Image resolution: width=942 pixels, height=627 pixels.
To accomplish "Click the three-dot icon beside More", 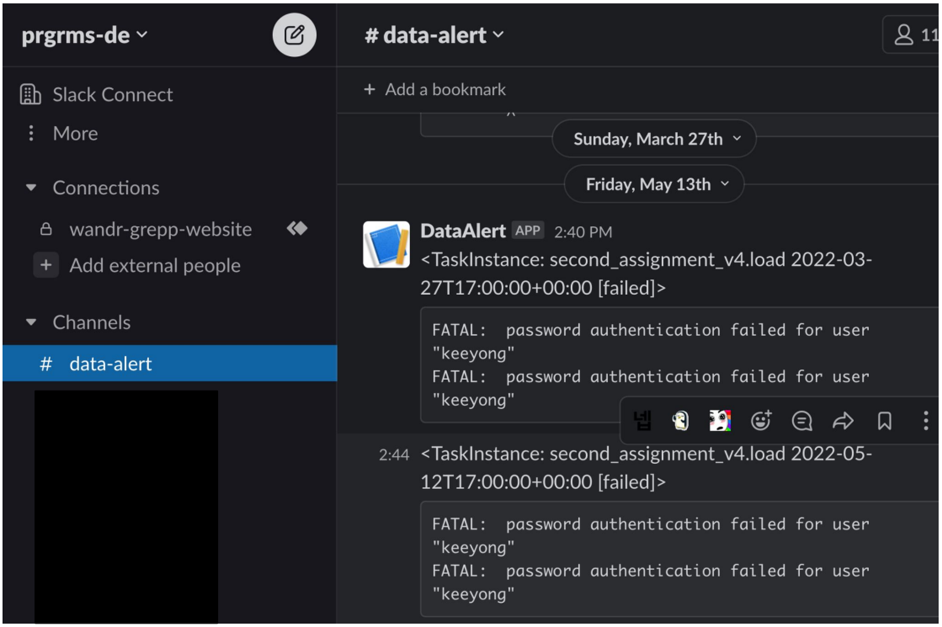I will pyautogui.click(x=31, y=133).
